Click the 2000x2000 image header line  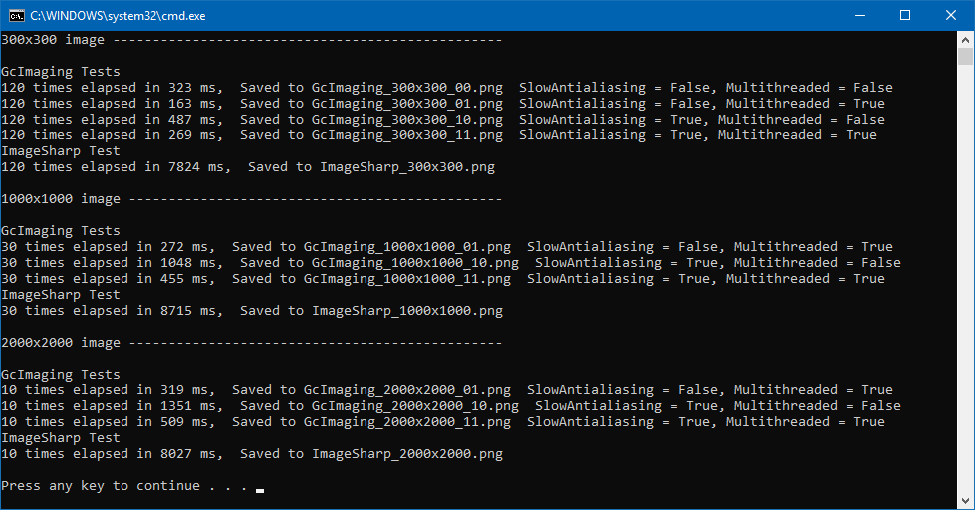pyautogui.click(x=251, y=343)
